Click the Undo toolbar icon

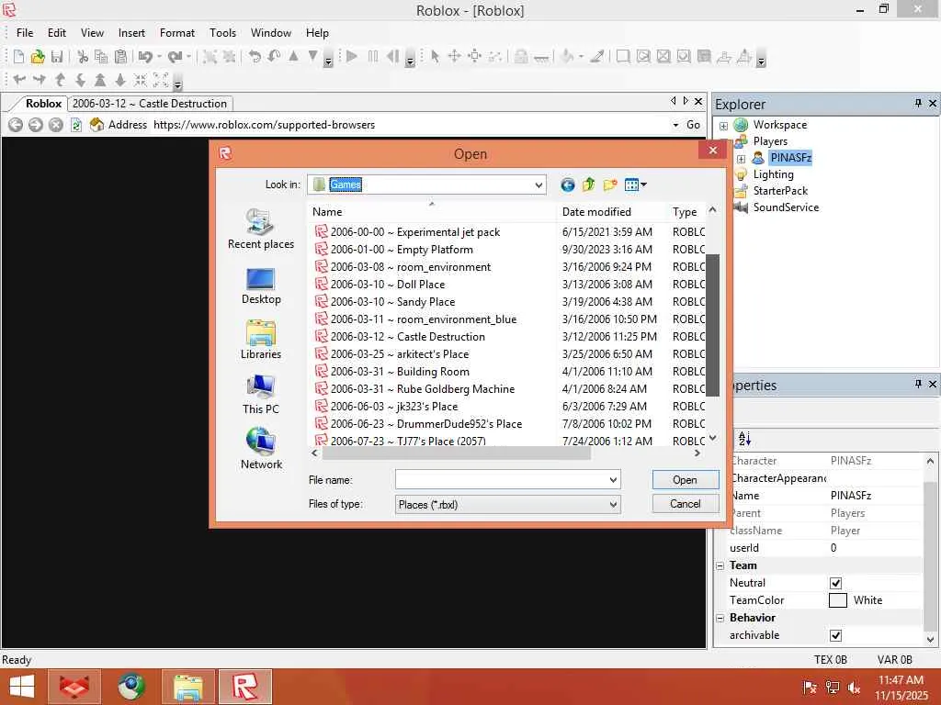(x=145, y=57)
